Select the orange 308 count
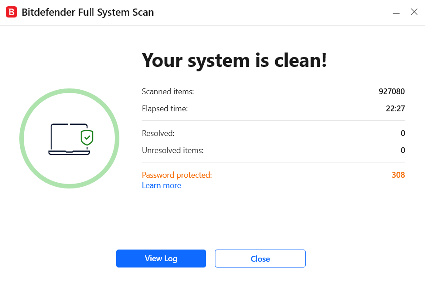This screenshot has height=285, width=425. coord(398,175)
